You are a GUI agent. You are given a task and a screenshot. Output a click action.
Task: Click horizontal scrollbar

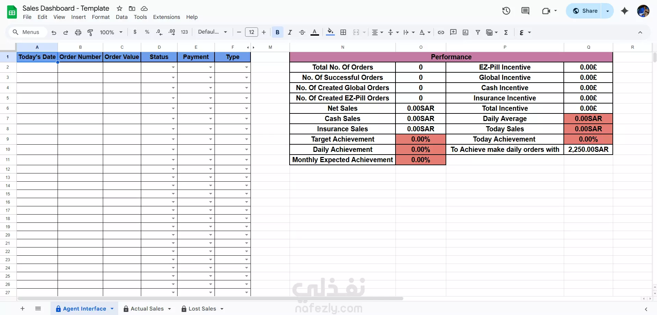pos(210,299)
